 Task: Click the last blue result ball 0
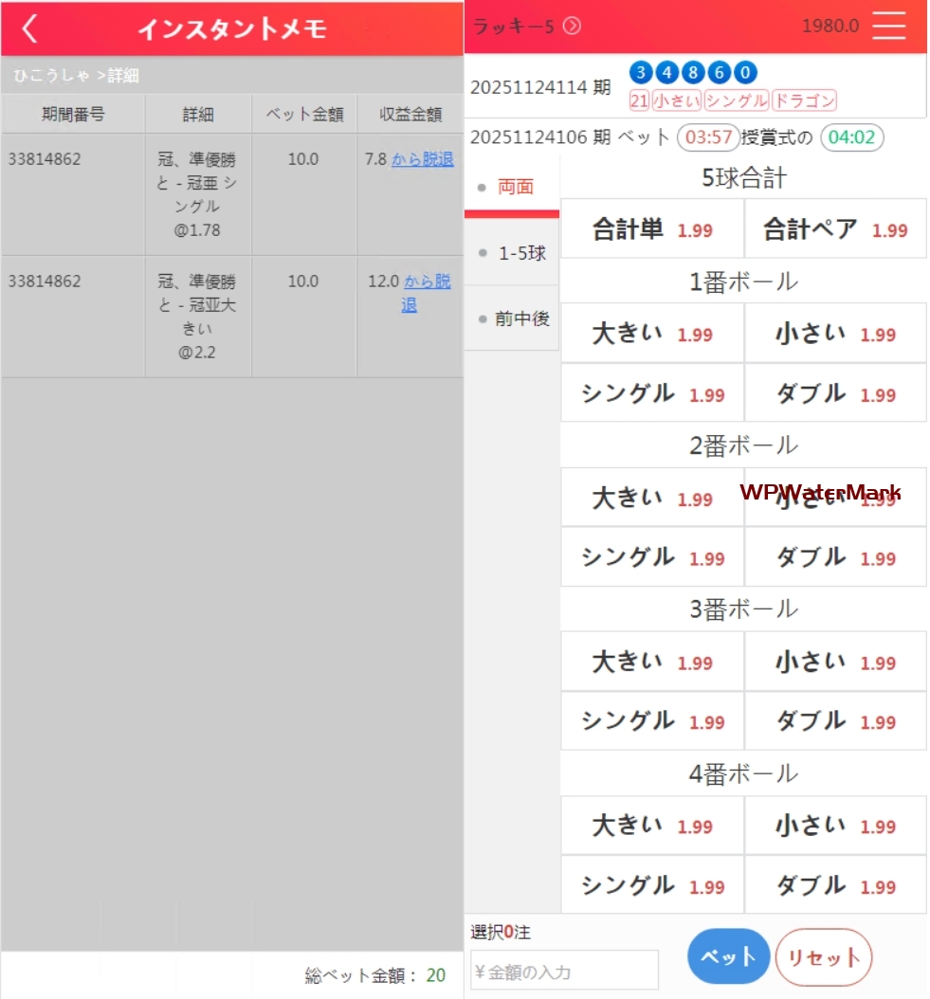click(x=746, y=73)
